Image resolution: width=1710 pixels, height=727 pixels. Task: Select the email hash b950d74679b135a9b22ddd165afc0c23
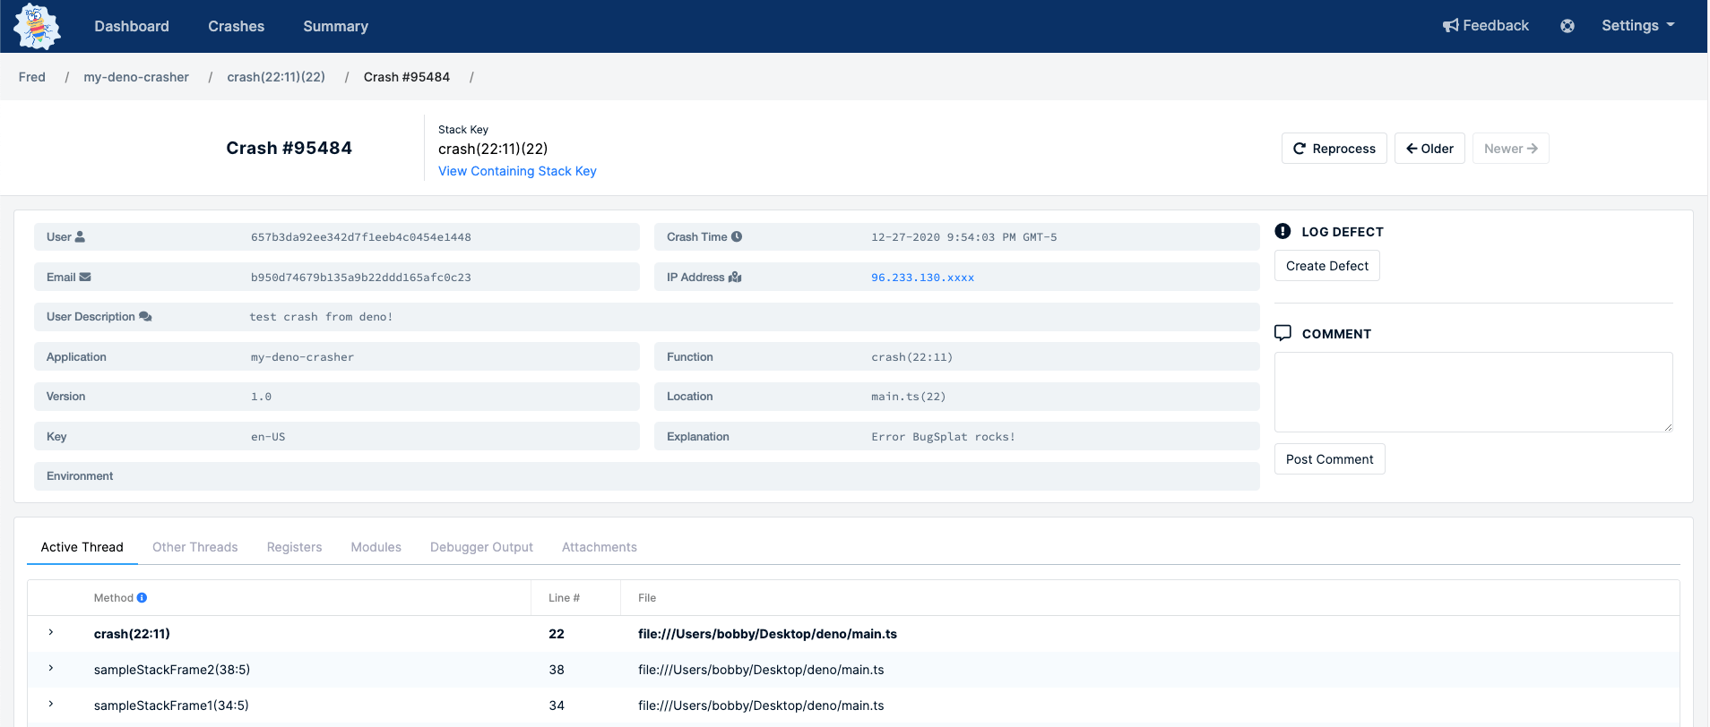[361, 278]
